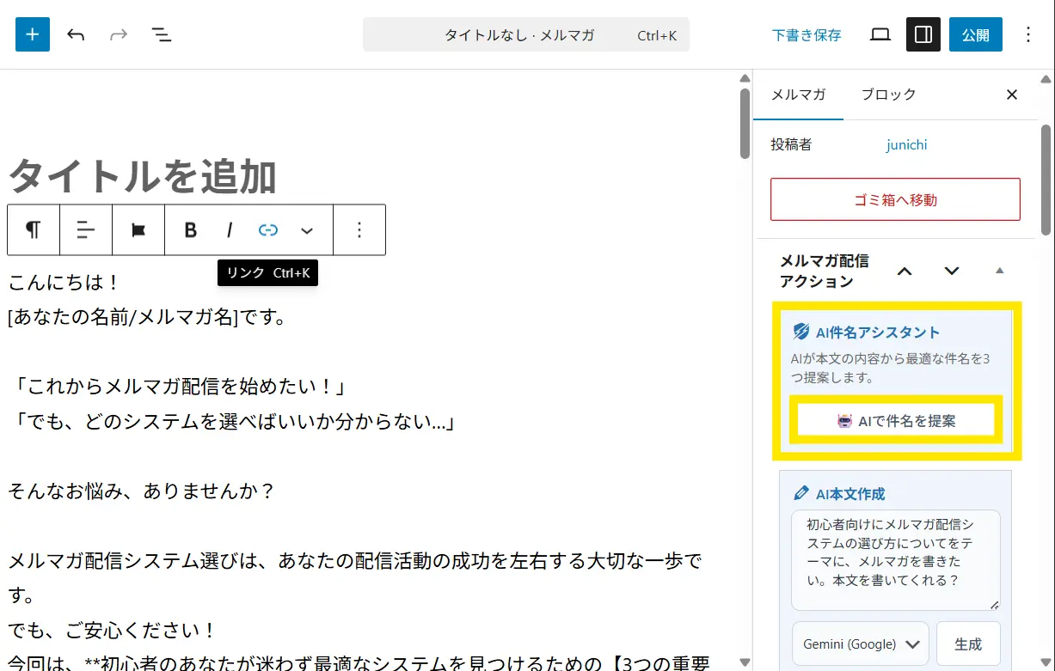Screen dimensions: 1055x671
Task: Click the paragraph block type icon
Action: [34, 229]
